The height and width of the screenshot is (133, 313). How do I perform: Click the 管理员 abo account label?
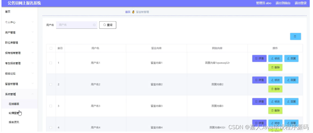[x=263, y=3]
